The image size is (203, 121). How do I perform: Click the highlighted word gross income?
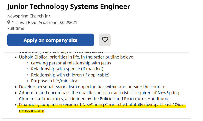(x=32, y=111)
